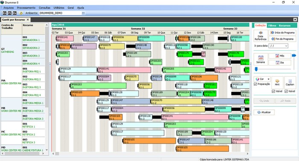The width and height of the screenshot is (299, 161).
Task: Set zoom view to Dia
Action: (280, 63)
